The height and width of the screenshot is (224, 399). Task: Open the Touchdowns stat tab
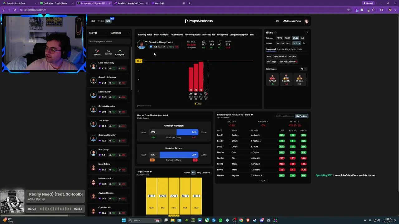pos(177,35)
